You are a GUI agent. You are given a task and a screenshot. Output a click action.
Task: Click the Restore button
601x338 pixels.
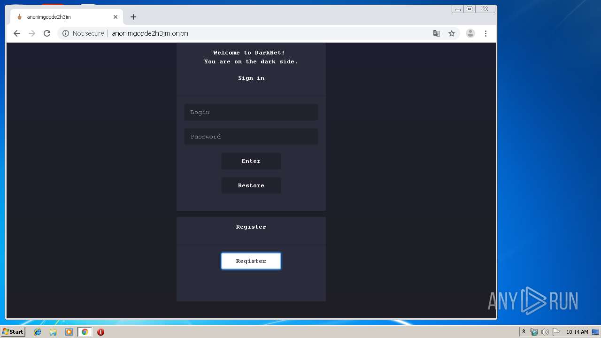tap(251, 185)
